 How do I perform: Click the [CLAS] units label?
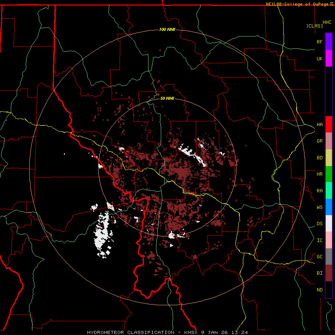[315, 26]
